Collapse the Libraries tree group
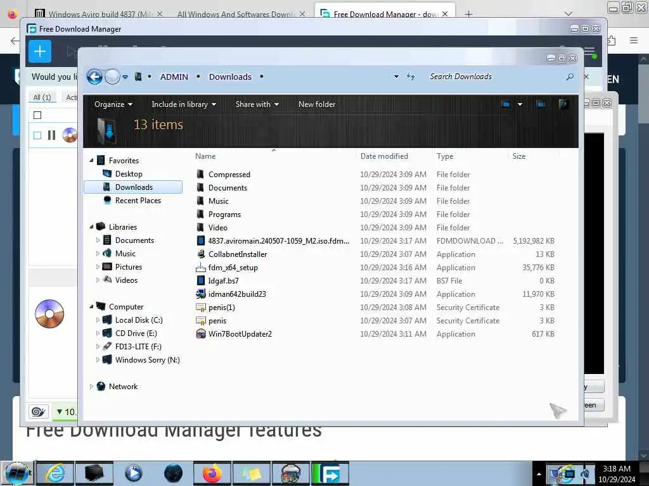649x486 pixels. tap(91, 227)
